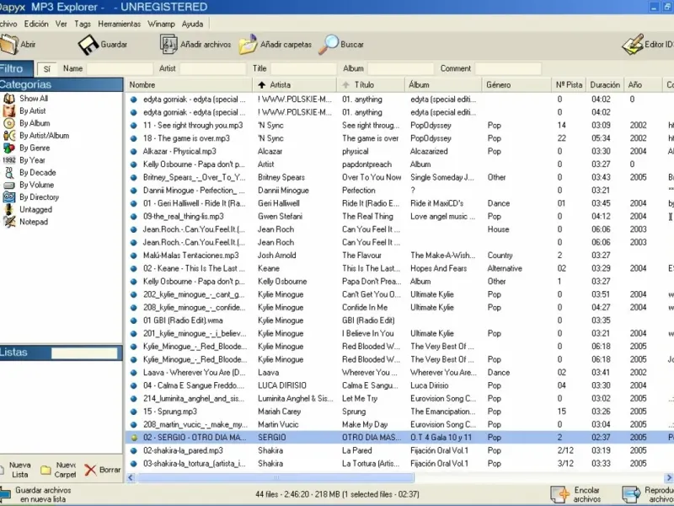Viewport: 674px width, 506px height.
Task: Open the Ver menu
Action: click(61, 24)
